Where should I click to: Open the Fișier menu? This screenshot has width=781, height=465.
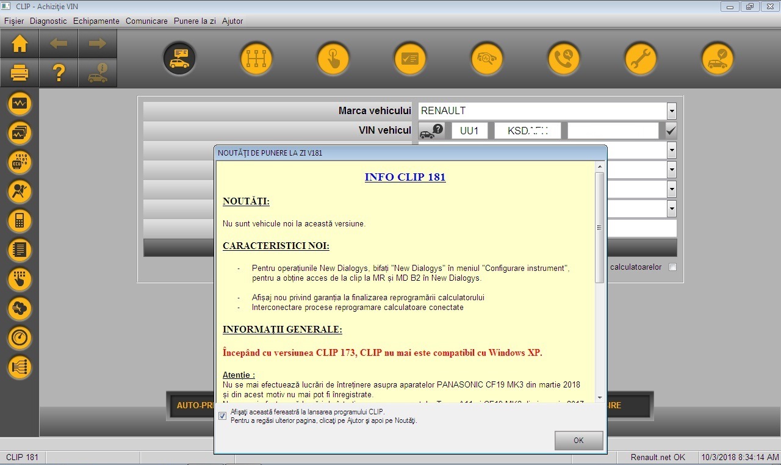click(x=14, y=21)
